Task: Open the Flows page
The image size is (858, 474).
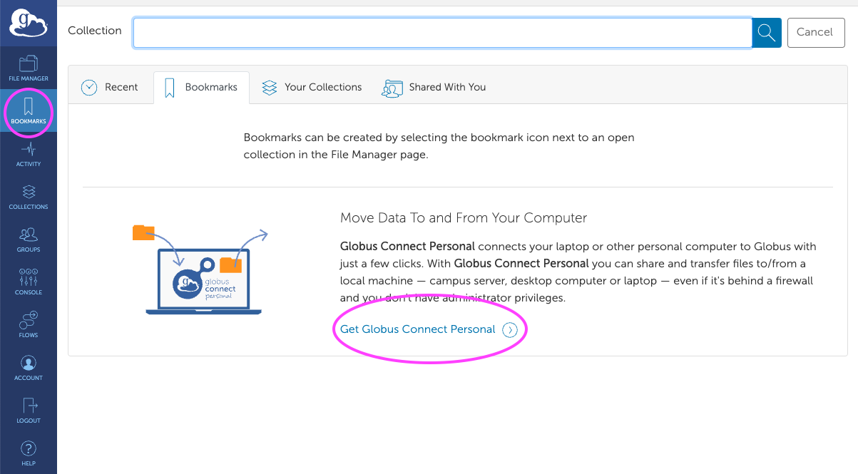Action: (29, 324)
